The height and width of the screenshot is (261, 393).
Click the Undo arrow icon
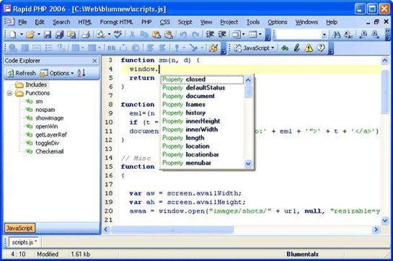coord(183,35)
